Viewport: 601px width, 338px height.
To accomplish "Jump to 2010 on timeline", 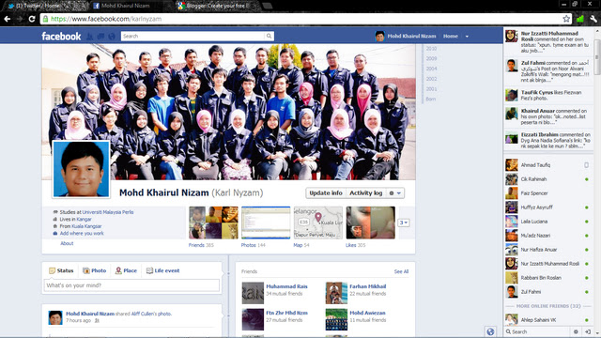I will click(431, 49).
